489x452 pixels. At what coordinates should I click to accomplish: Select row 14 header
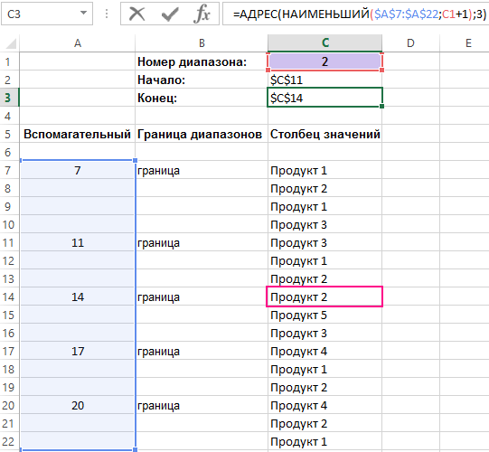click(8, 297)
